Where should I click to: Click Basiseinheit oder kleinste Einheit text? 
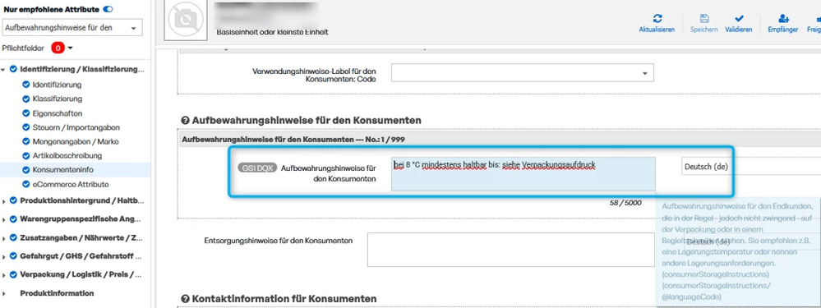[272, 32]
